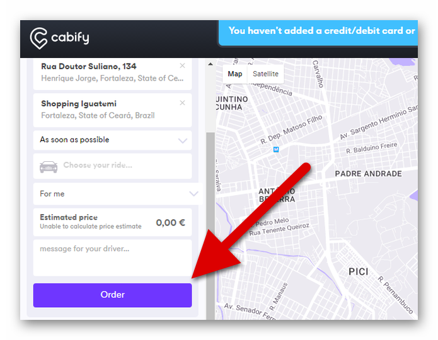Image resolution: width=438 pixels, height=340 pixels.
Task: Click the credit/debit card warning banner
Action: 318,32
